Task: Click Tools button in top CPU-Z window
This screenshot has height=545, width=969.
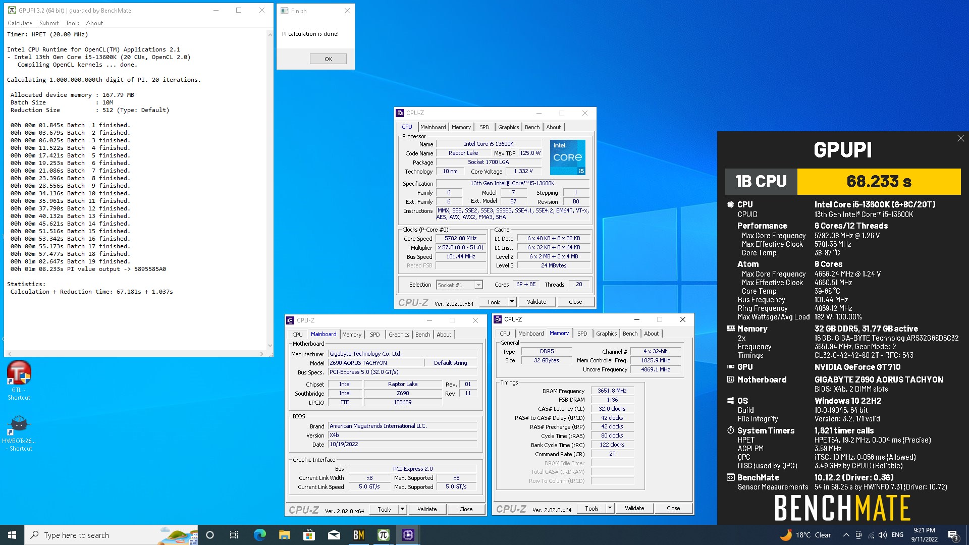Action: 494,302
